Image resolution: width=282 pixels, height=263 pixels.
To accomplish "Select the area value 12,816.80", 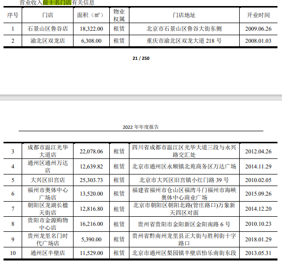I will point(91,209).
